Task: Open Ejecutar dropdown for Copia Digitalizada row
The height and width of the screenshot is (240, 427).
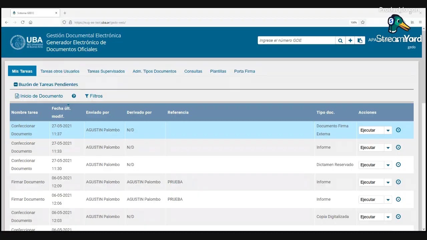Action: point(388,217)
